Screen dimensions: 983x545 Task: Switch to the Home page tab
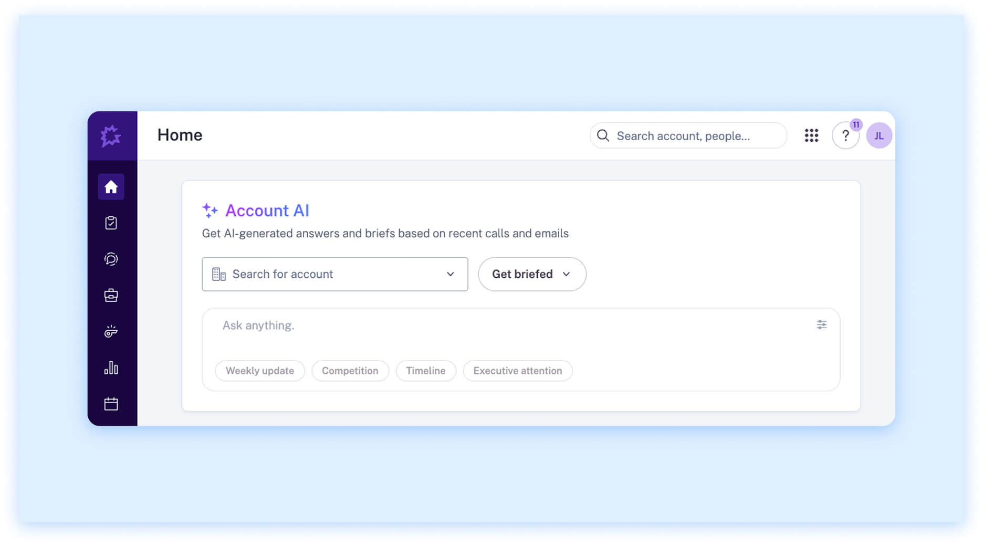(180, 135)
